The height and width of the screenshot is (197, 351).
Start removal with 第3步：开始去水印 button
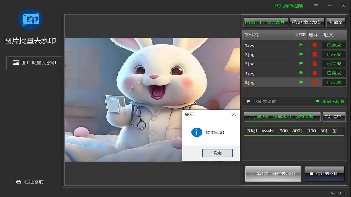tap(273, 173)
